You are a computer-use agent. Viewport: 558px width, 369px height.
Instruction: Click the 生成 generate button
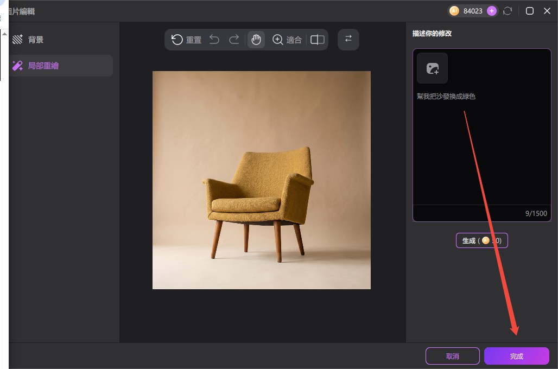pos(482,240)
